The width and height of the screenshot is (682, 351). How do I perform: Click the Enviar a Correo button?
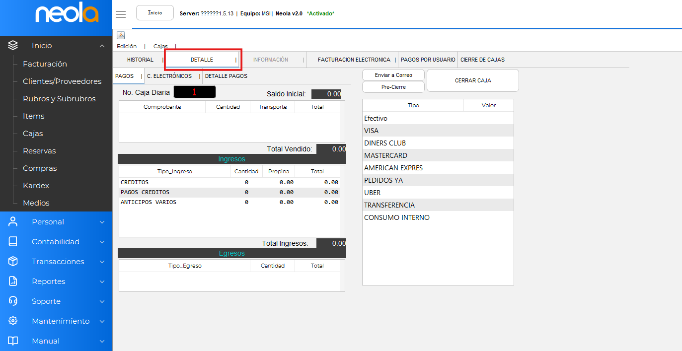click(393, 75)
